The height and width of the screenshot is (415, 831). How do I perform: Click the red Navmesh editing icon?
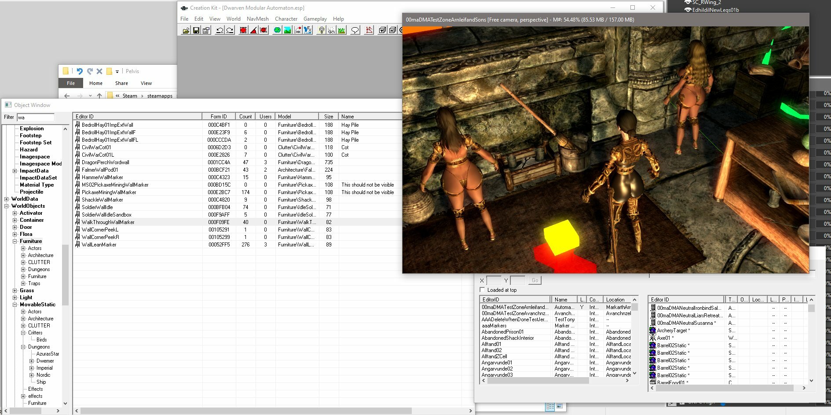(x=369, y=30)
